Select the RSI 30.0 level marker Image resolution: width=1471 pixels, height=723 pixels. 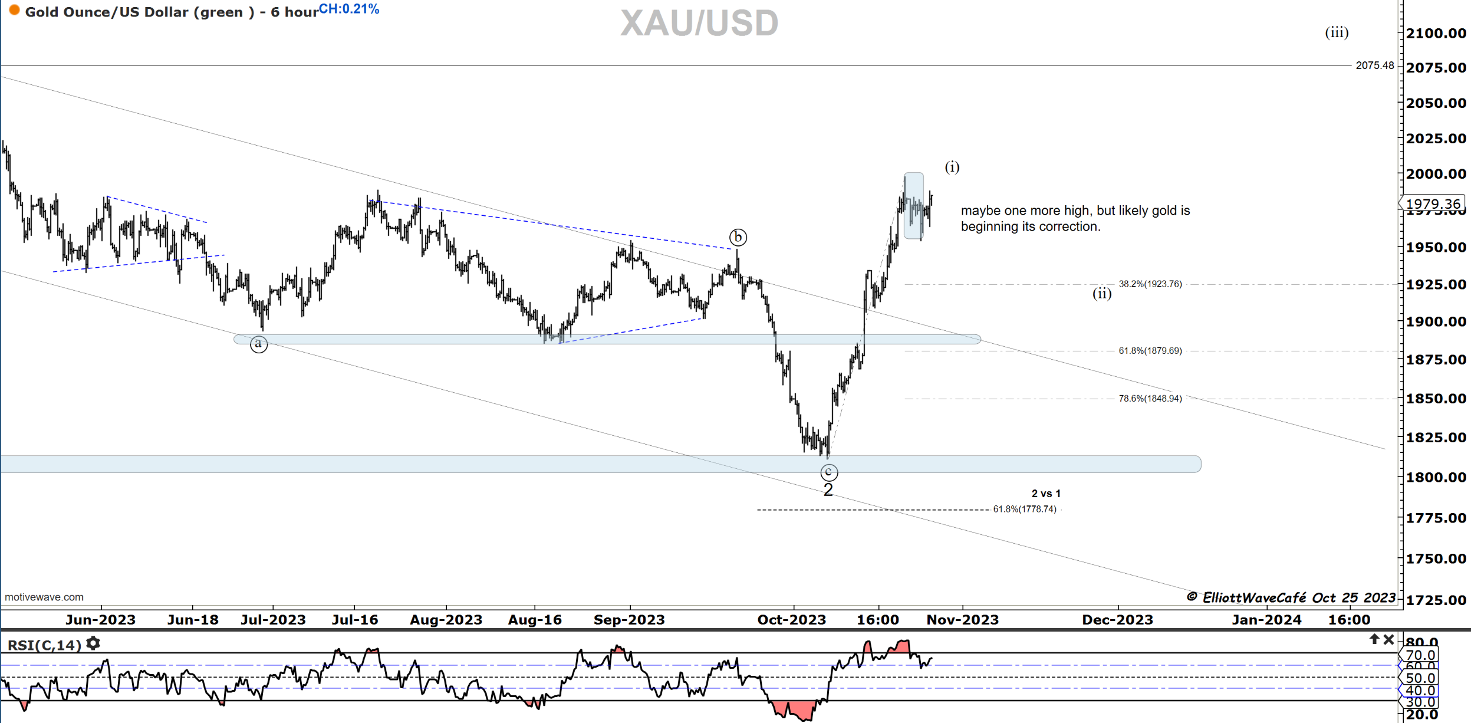click(1420, 702)
